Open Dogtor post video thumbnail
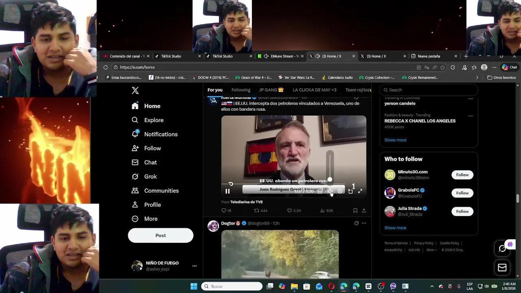521x293 pixels. pyautogui.click(x=280, y=254)
